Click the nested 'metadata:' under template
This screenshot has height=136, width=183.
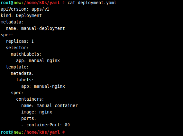(x=22, y=74)
